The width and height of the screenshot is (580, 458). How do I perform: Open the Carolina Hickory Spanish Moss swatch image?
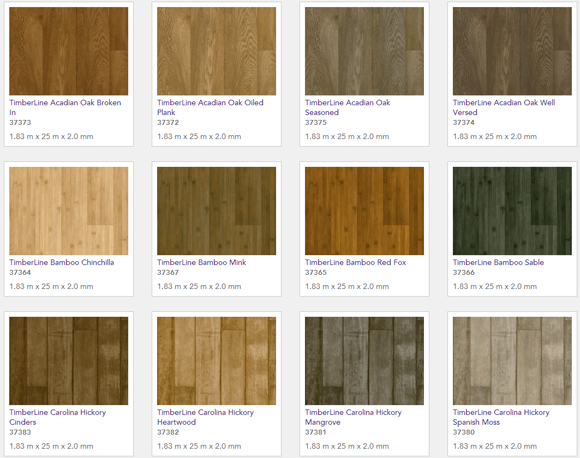pos(512,361)
